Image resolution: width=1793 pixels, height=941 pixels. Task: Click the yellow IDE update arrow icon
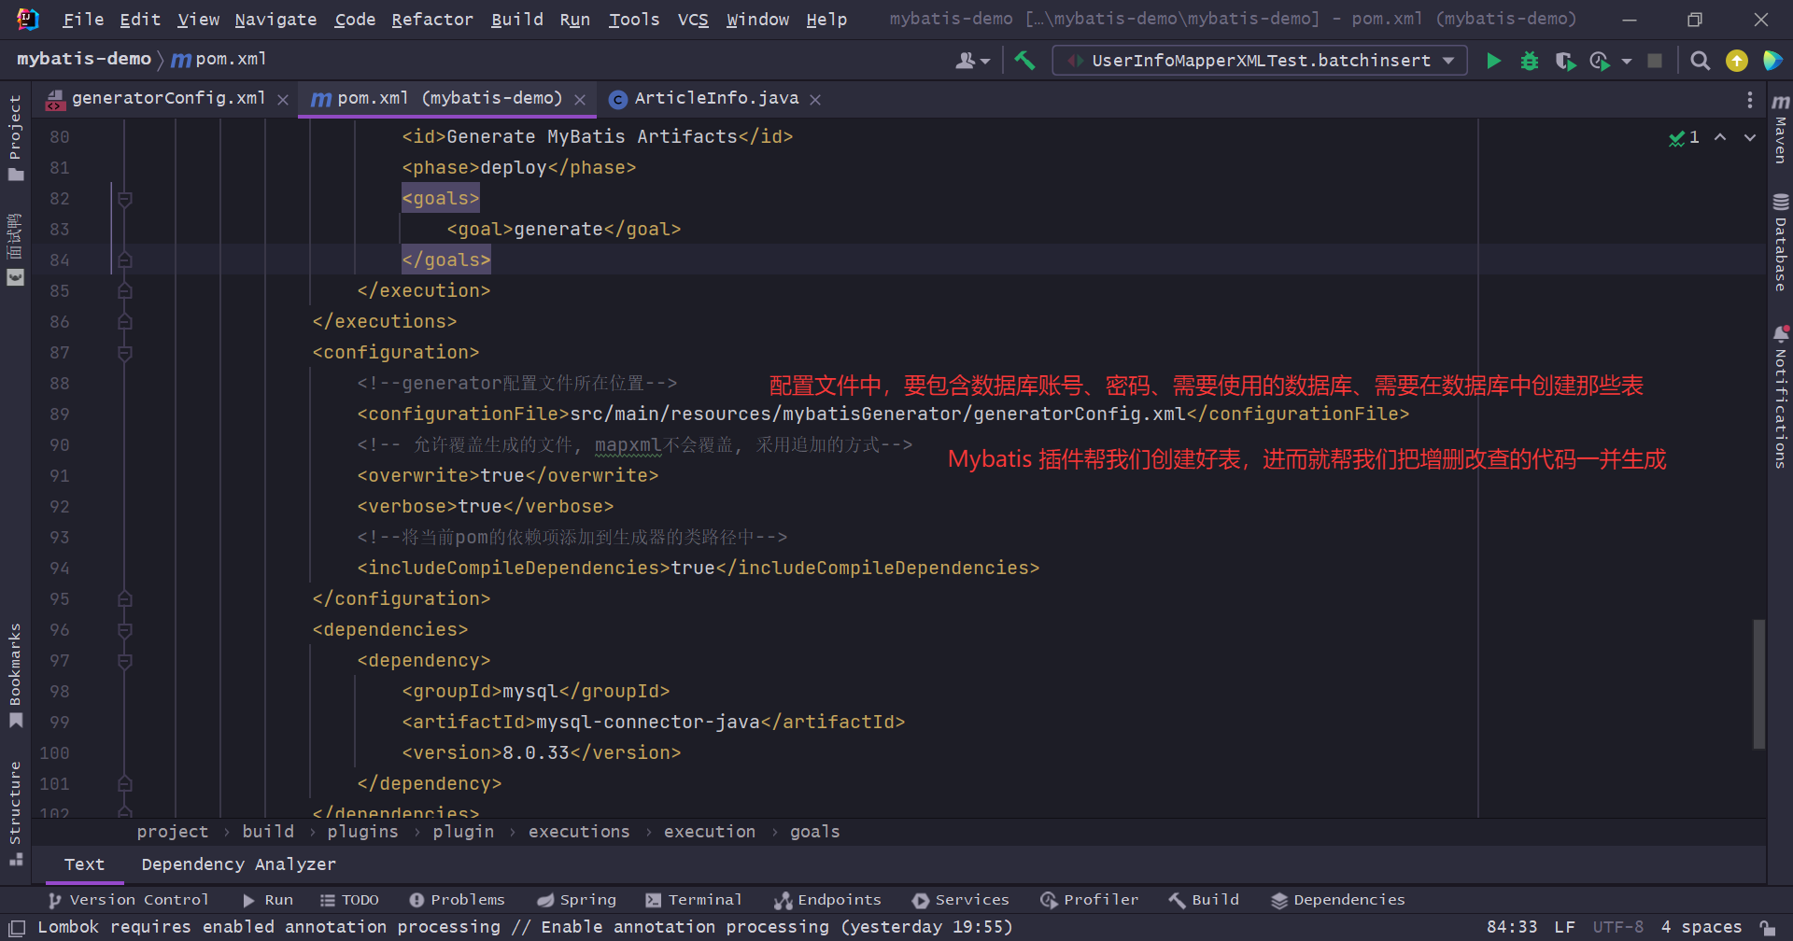point(1736,61)
